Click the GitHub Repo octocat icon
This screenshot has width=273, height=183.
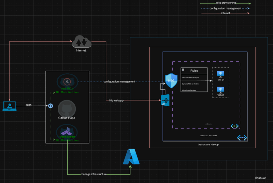[x=67, y=108]
